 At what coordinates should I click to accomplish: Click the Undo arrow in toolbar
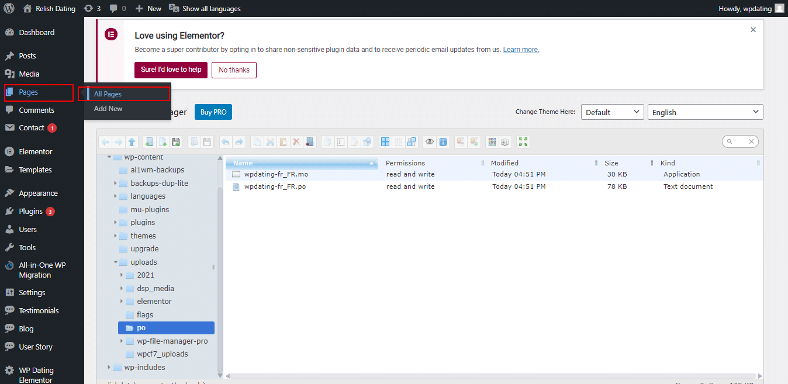point(225,141)
